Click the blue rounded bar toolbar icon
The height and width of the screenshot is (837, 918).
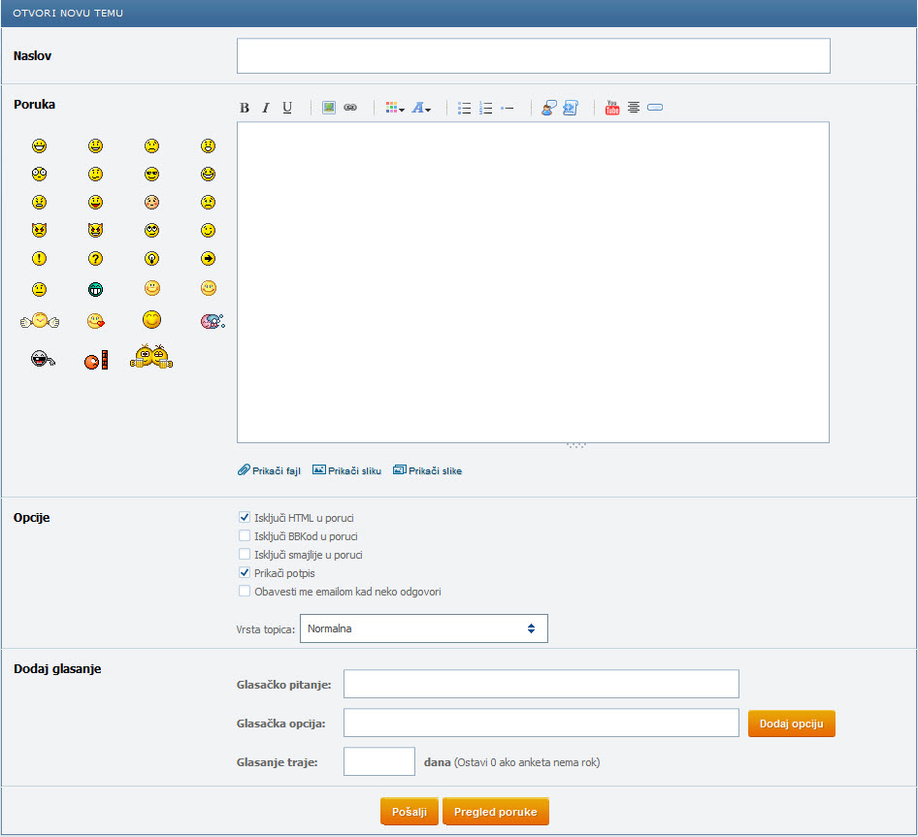655,108
